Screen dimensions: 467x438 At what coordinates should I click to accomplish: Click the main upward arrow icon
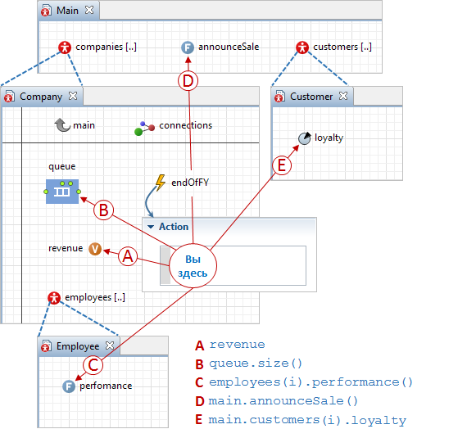62,125
